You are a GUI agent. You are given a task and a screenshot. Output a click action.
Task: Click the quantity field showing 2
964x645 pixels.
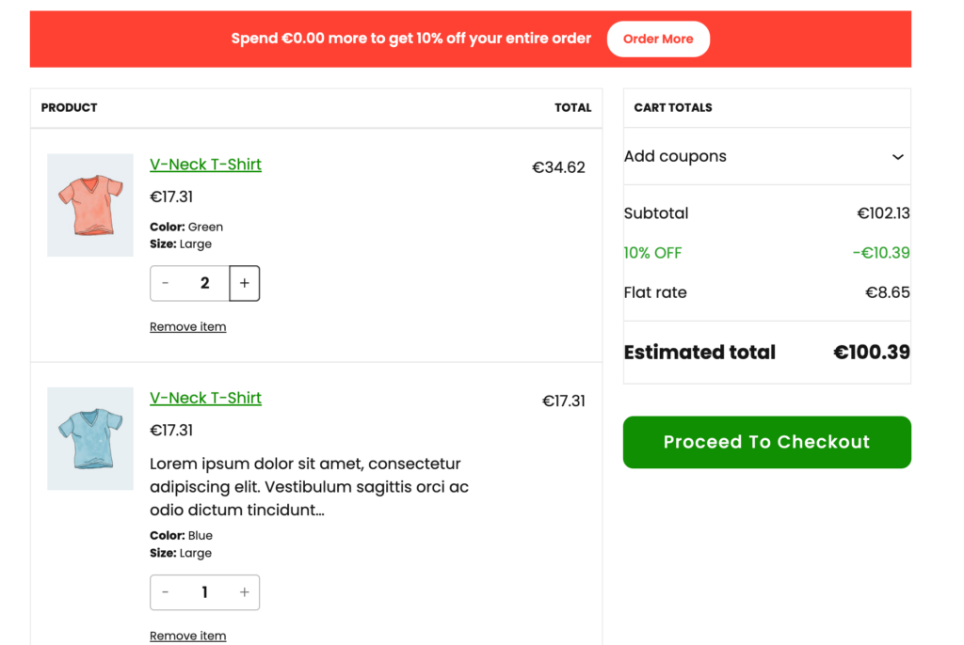tap(205, 283)
